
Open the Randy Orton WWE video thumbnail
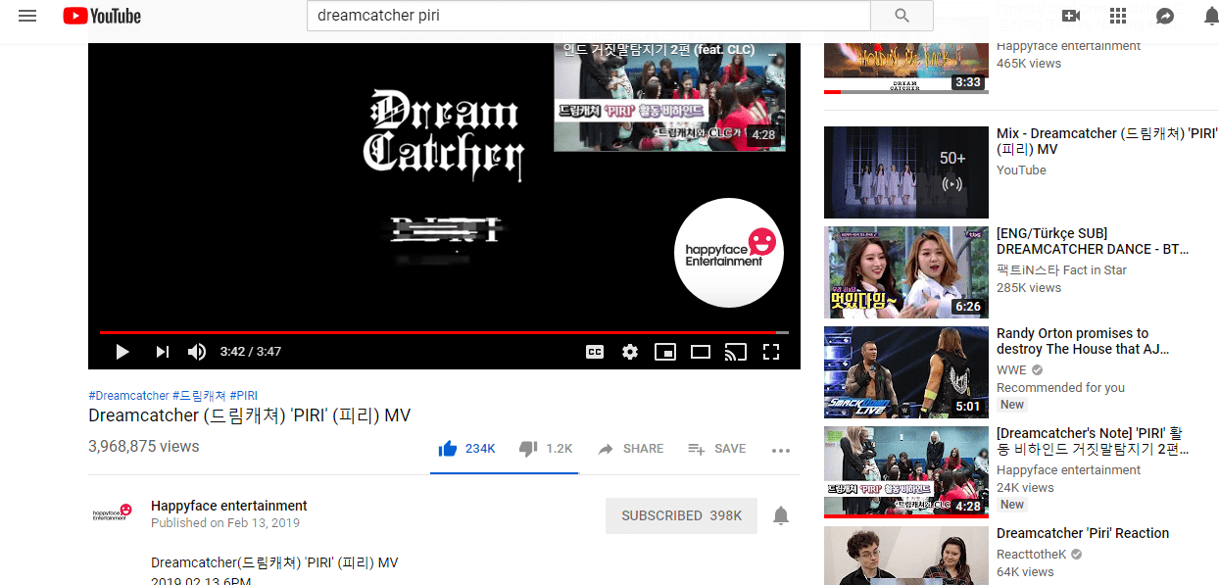click(x=906, y=372)
